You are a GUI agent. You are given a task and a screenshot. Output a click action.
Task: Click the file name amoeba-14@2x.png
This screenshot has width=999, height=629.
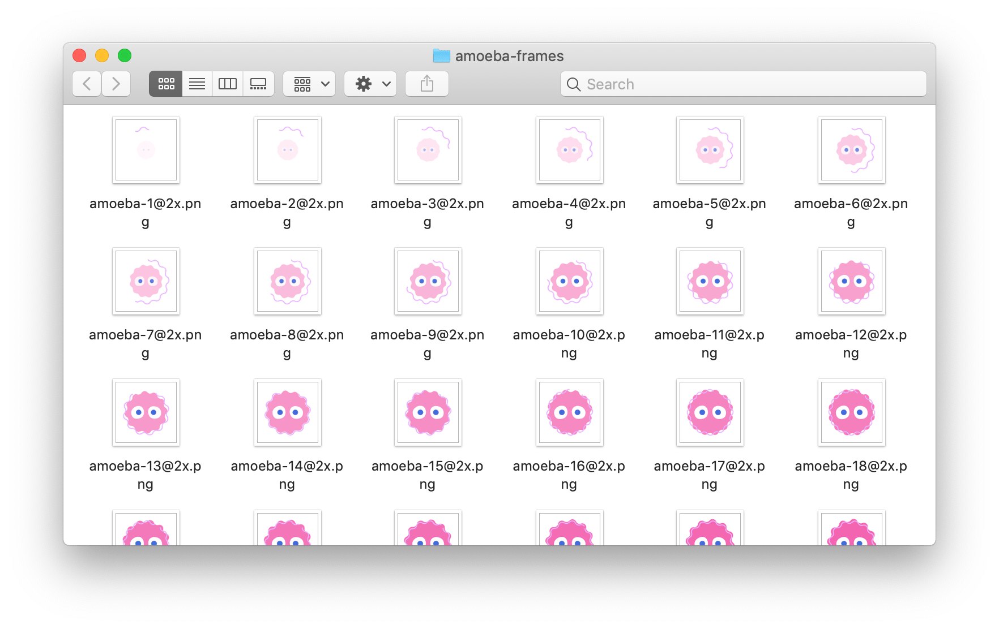point(287,475)
